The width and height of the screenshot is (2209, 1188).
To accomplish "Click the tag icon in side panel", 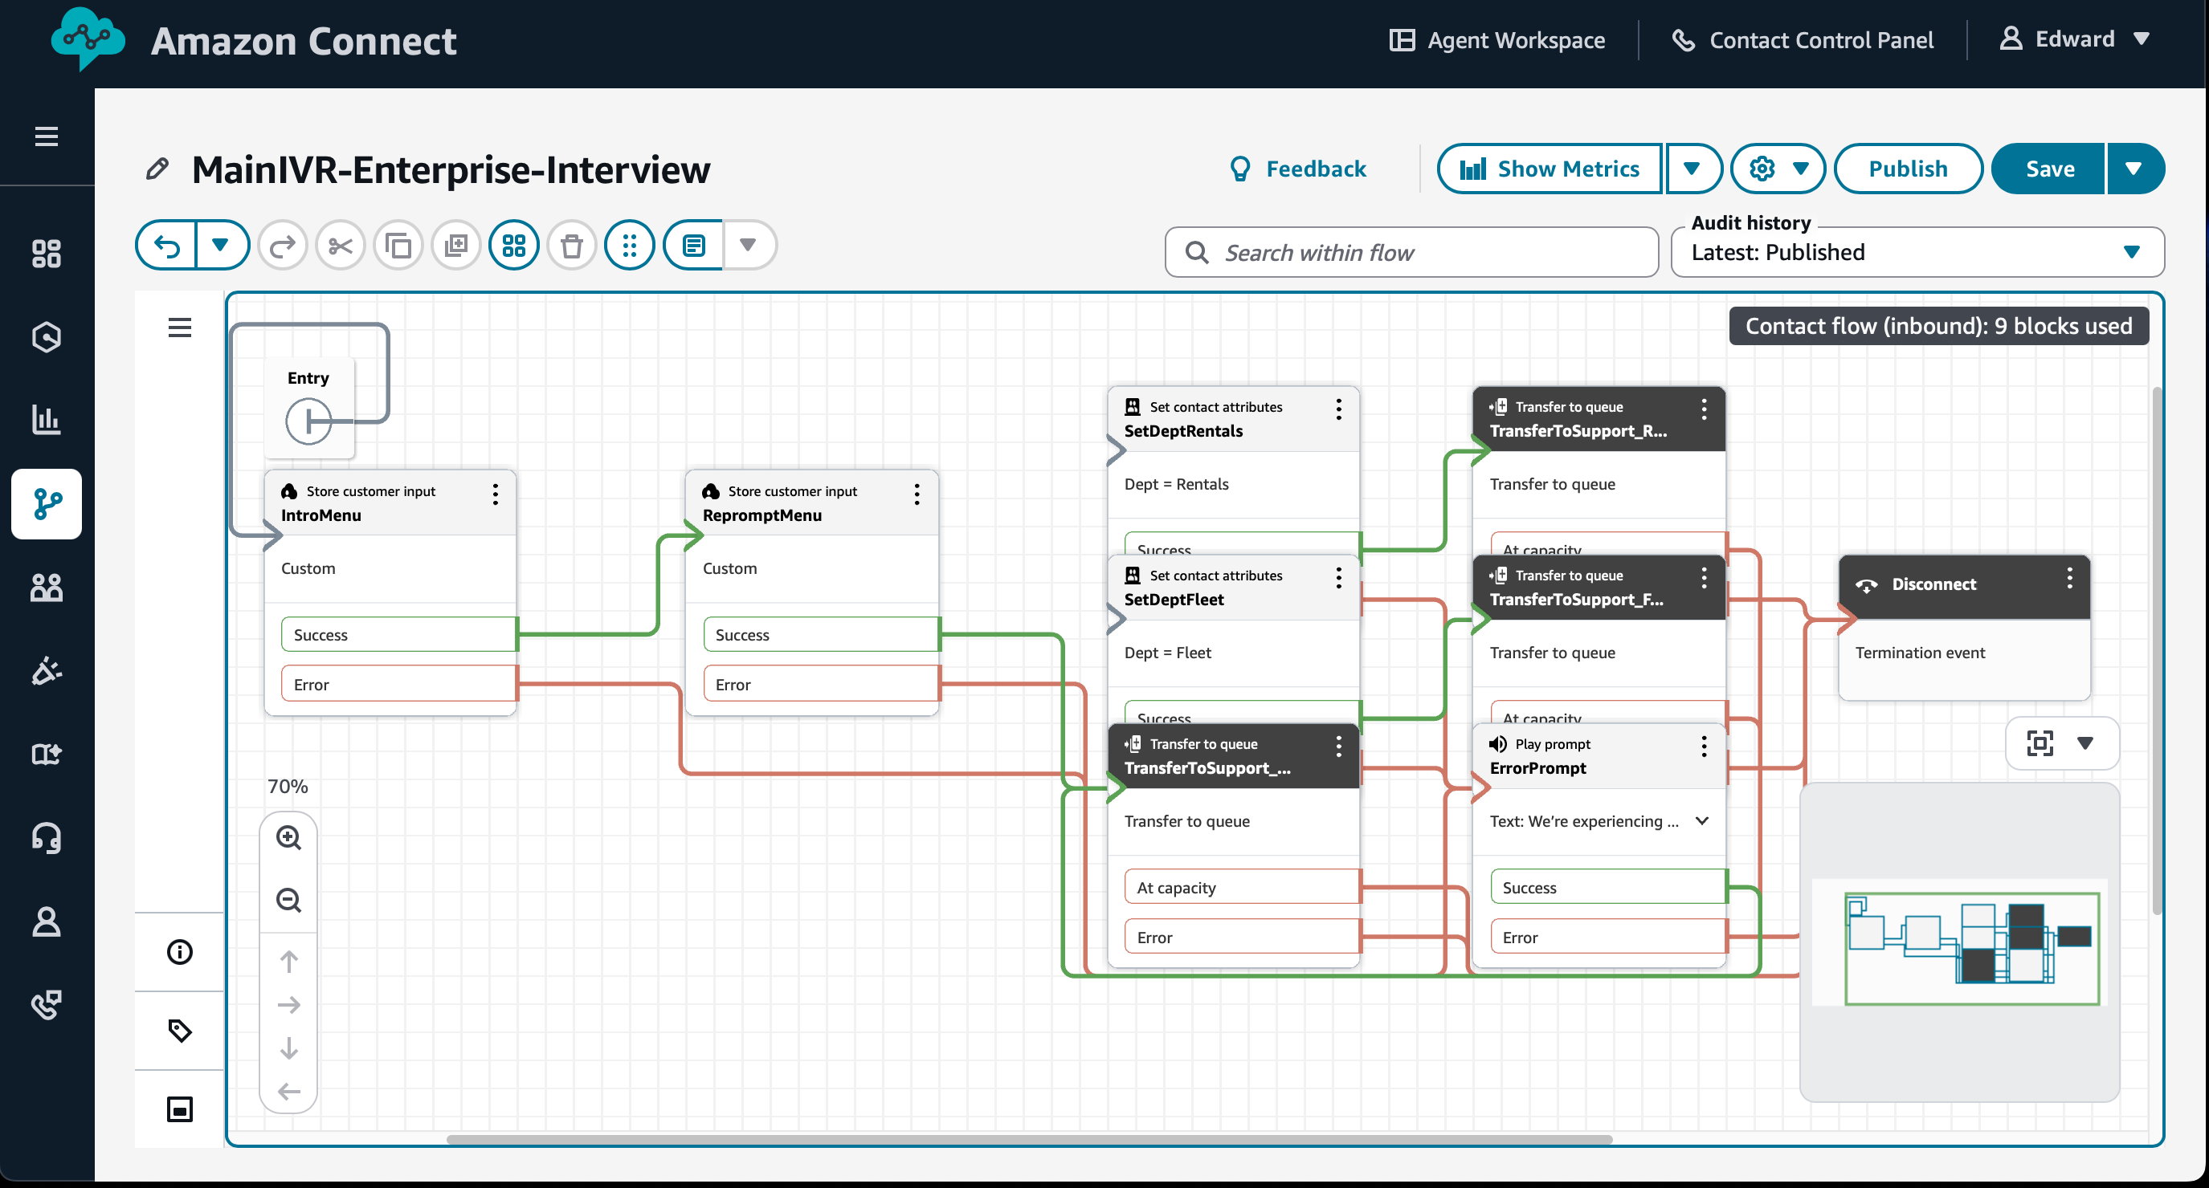I will pos(179,1031).
